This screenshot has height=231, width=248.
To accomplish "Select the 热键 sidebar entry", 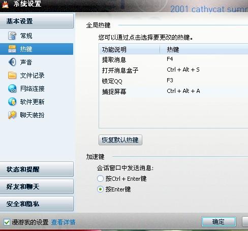I will (37, 49).
